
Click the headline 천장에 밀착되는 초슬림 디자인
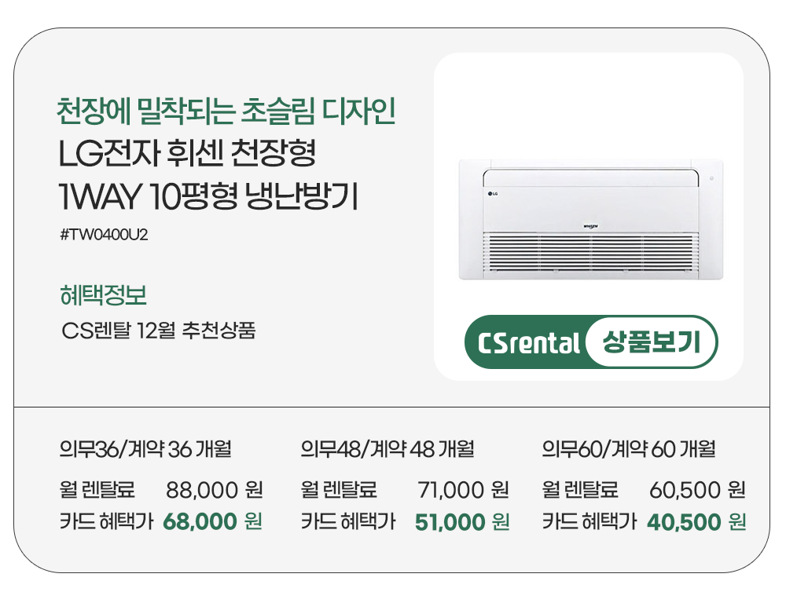tap(226, 113)
